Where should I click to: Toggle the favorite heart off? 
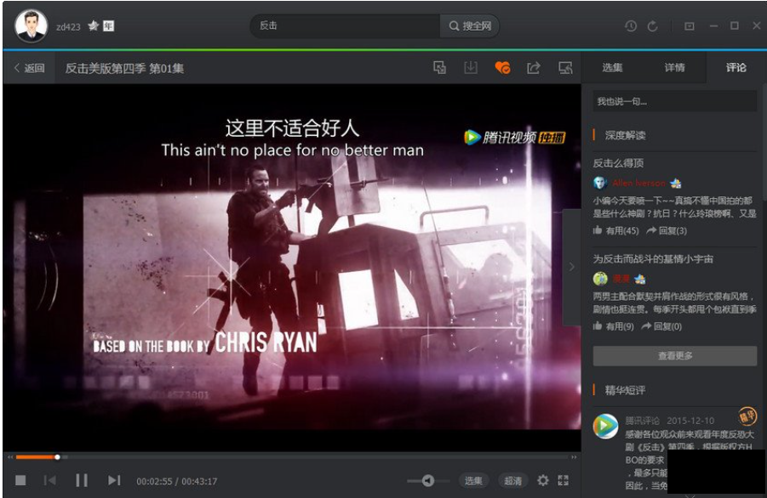[504, 68]
